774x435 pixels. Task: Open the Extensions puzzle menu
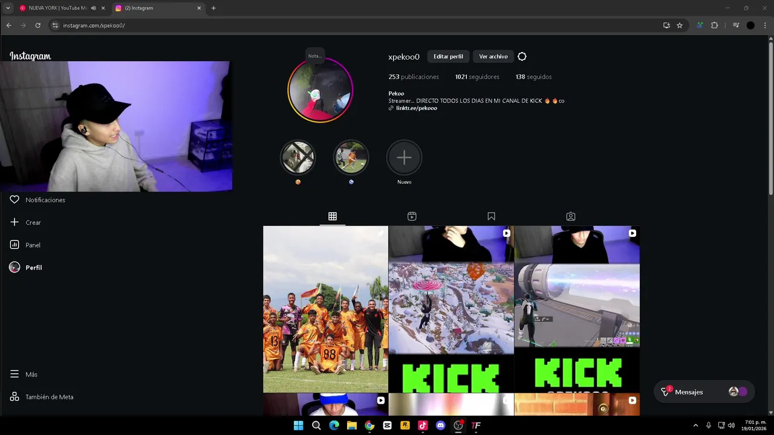click(x=714, y=25)
